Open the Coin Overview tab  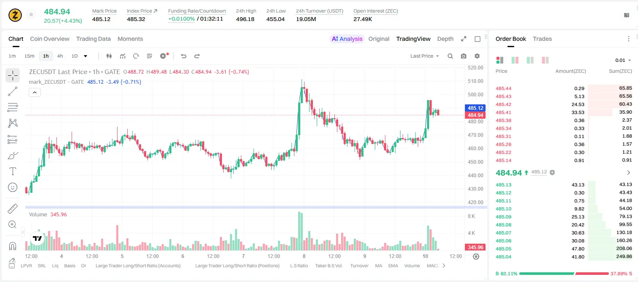pos(50,39)
